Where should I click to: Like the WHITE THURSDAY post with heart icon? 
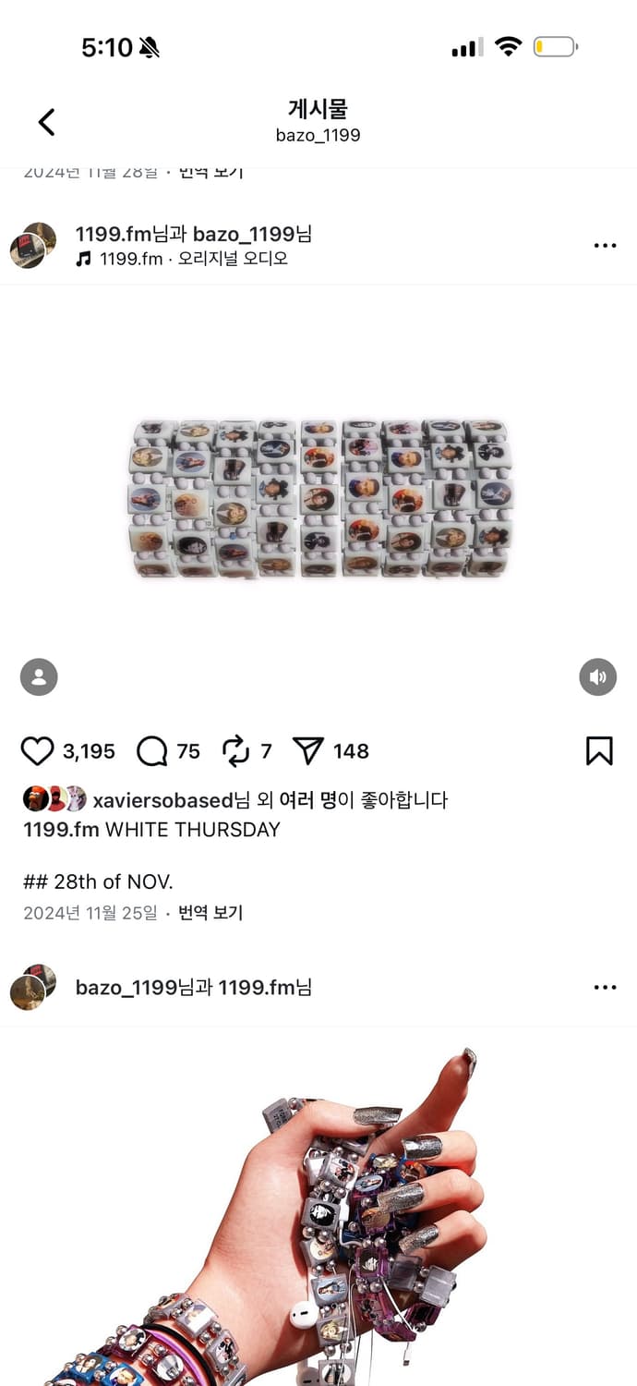(37, 751)
